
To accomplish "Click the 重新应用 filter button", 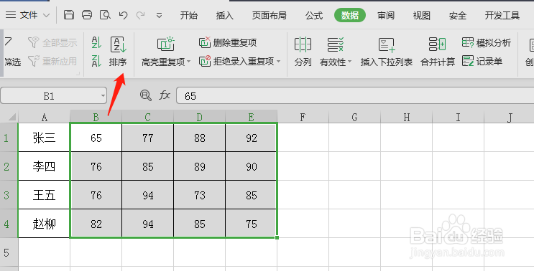I will click(52, 62).
